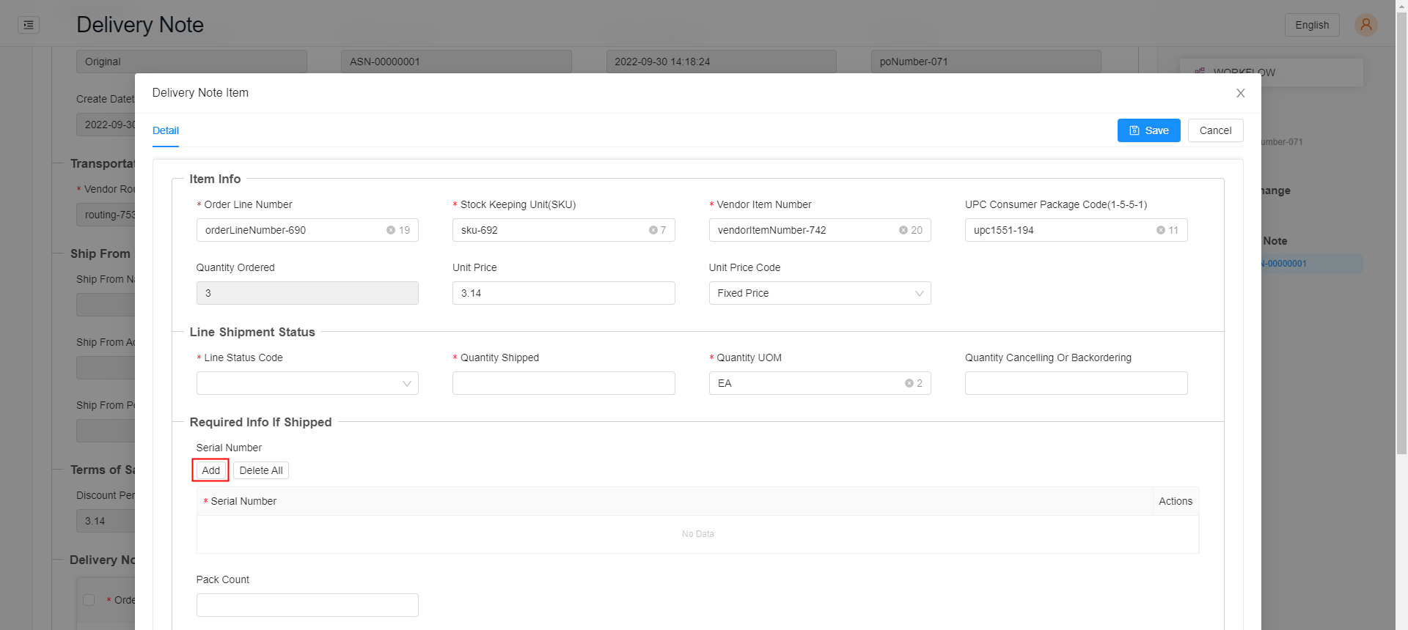
Task: Click the Pack Count input field
Action: (x=307, y=605)
